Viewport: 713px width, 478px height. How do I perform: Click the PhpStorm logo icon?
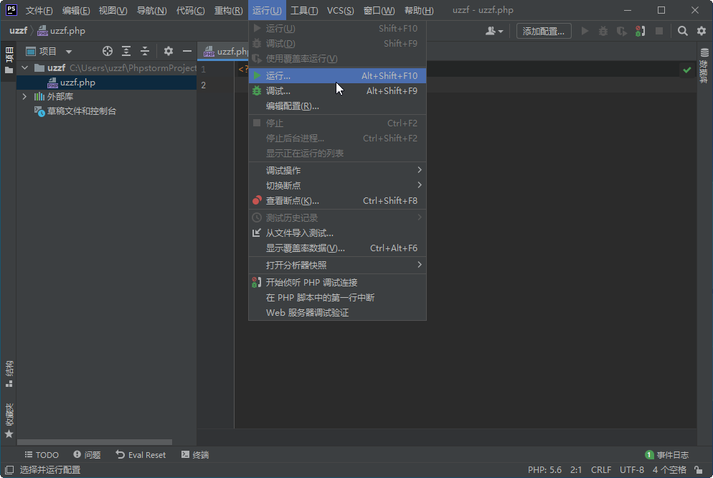coord(11,9)
